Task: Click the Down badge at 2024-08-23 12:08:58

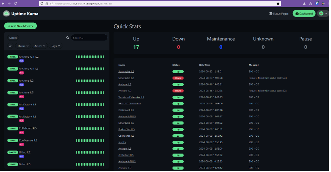Action: coord(178,78)
